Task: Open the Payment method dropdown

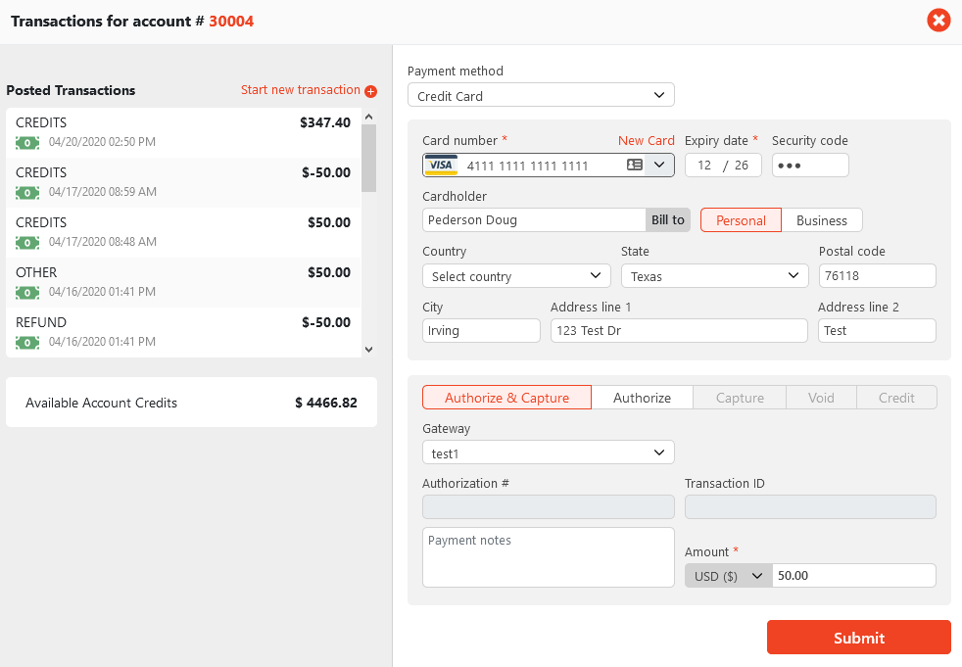Action: pos(541,96)
